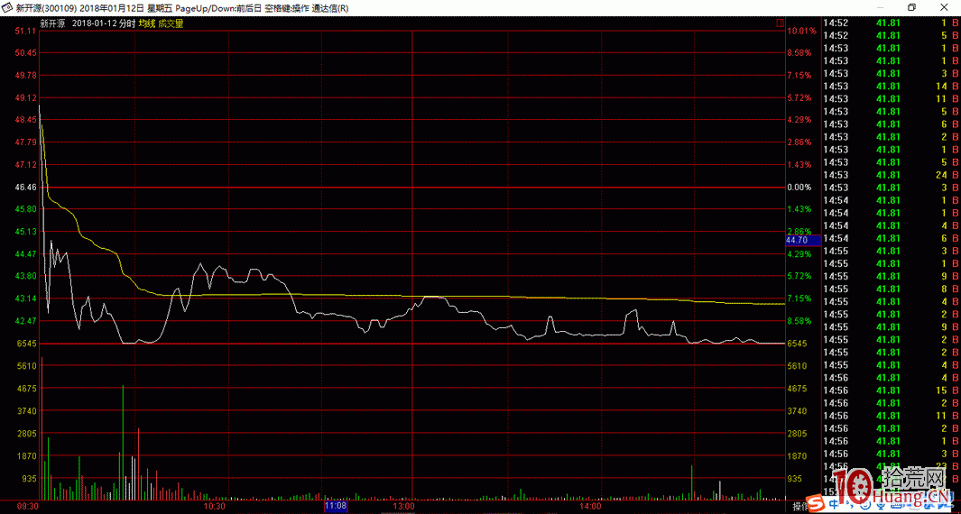Click the 11:08 time marker on the axis
Image resolution: width=961 pixels, height=514 pixels.
pos(336,506)
